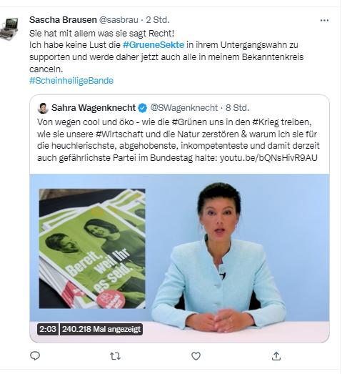342x374 pixels.
Task: Click the reply speech bubble icon
Action: tap(35, 356)
